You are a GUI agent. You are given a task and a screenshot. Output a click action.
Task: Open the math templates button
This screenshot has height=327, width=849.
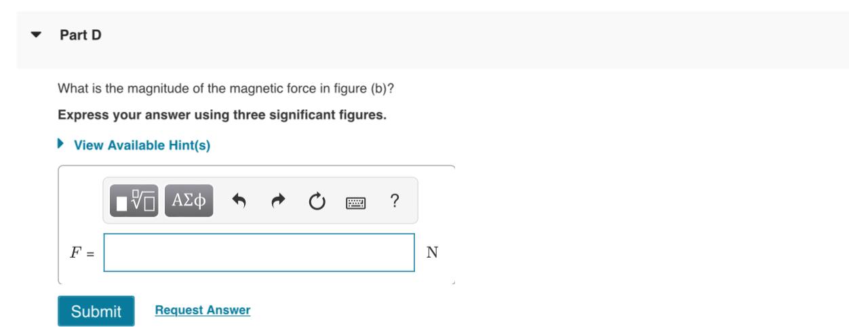pos(134,201)
